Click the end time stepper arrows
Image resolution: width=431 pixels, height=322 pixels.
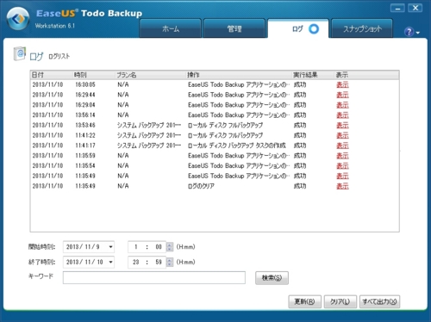[x=170, y=262]
